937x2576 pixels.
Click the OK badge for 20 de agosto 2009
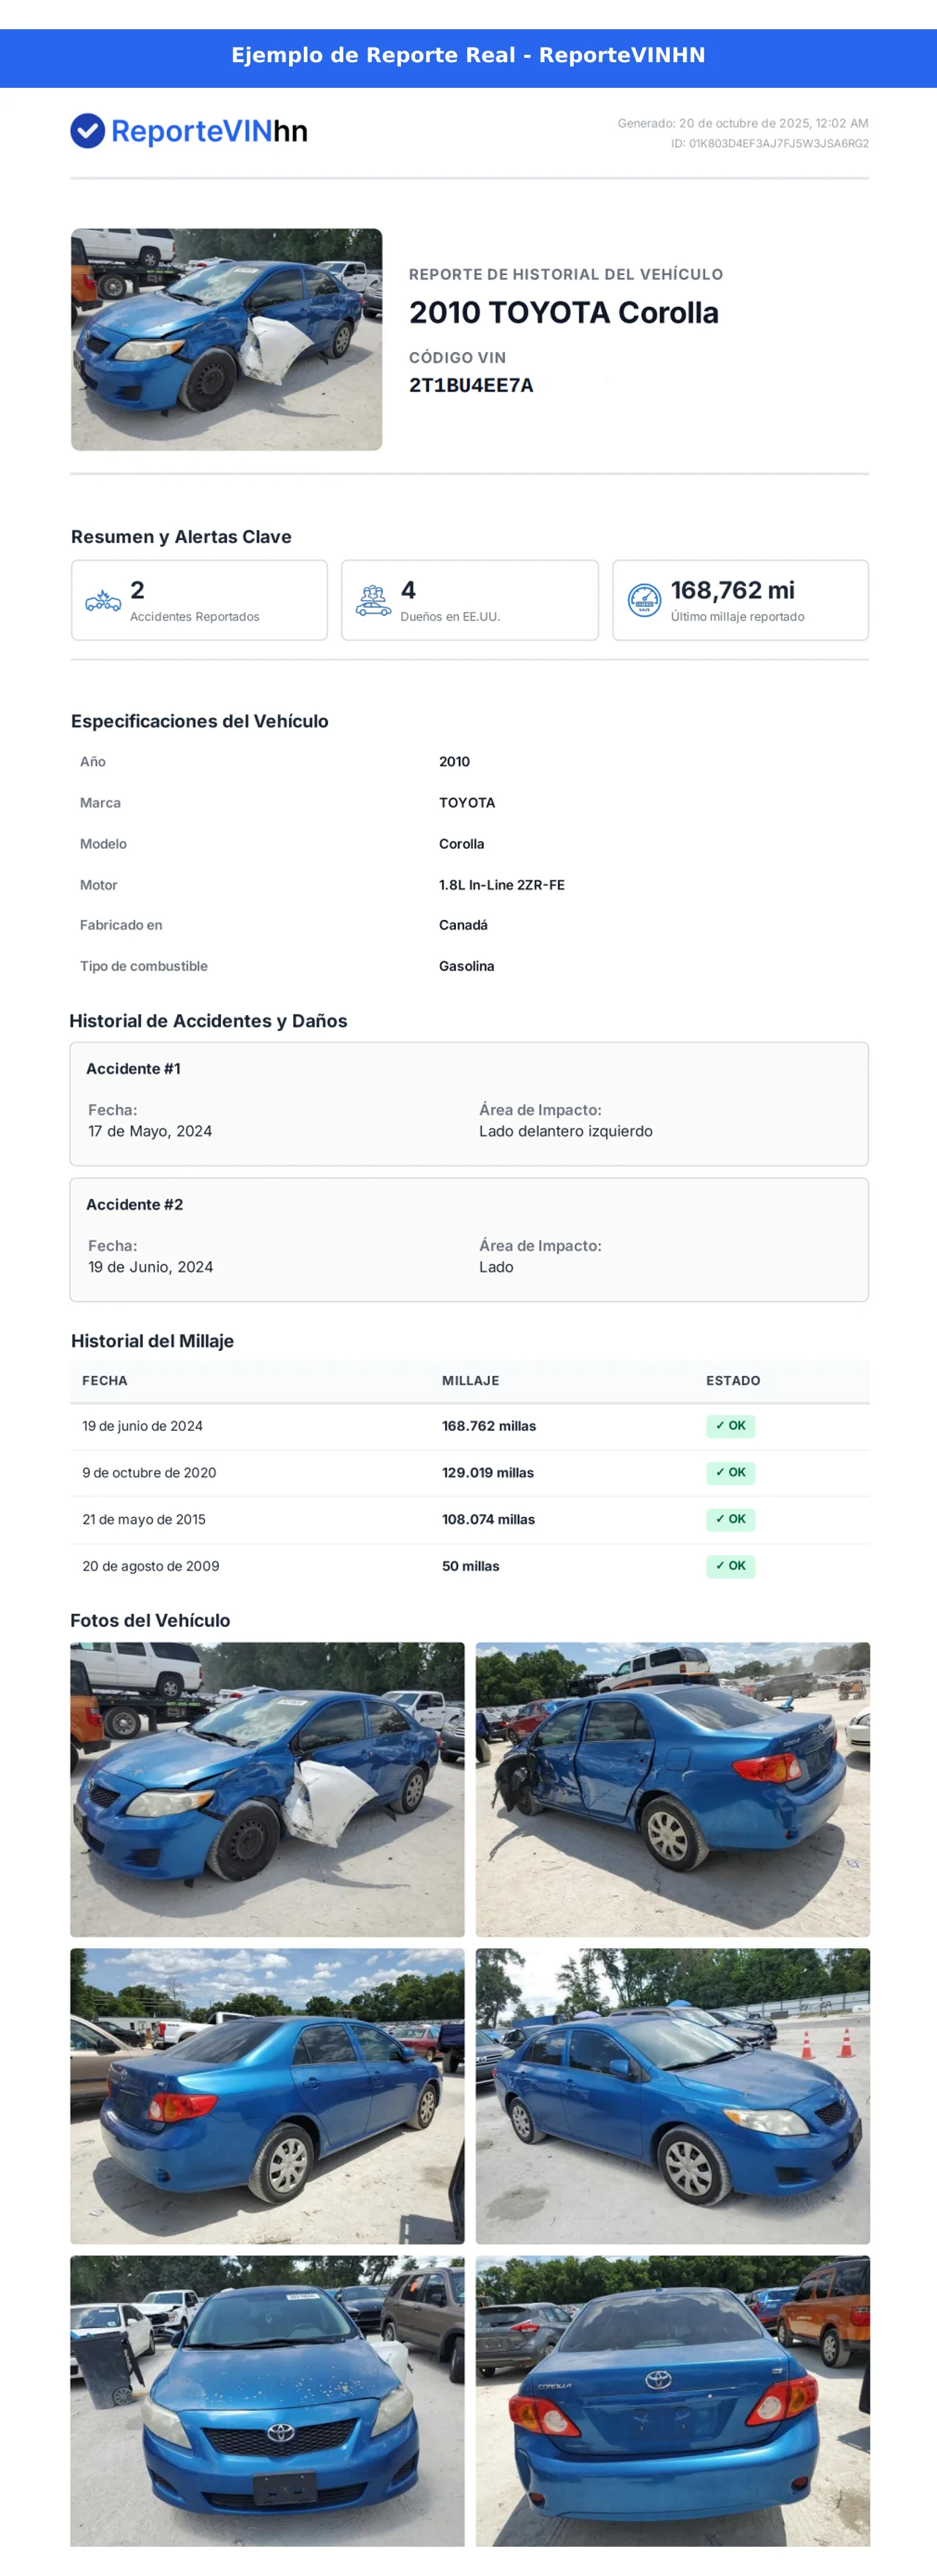pyautogui.click(x=730, y=1566)
